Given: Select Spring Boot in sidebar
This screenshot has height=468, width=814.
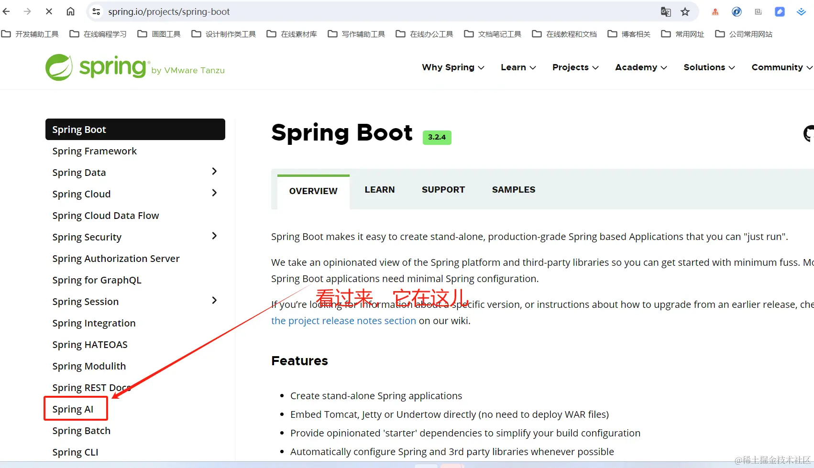Looking at the screenshot, I should pyautogui.click(x=135, y=130).
